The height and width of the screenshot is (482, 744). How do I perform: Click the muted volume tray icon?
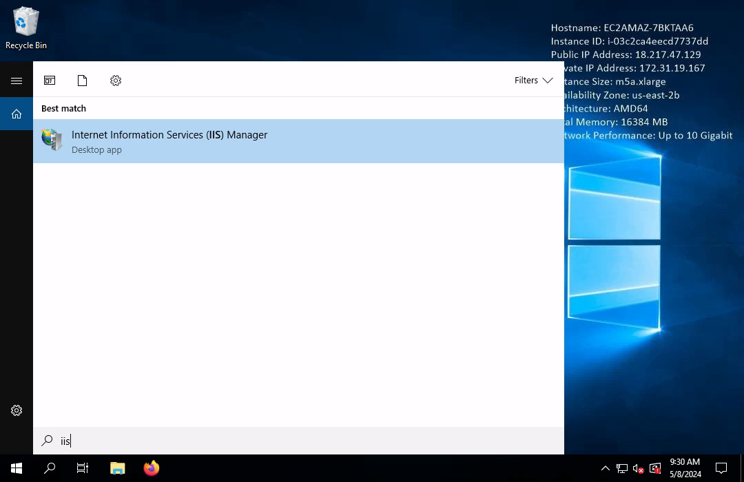(639, 469)
